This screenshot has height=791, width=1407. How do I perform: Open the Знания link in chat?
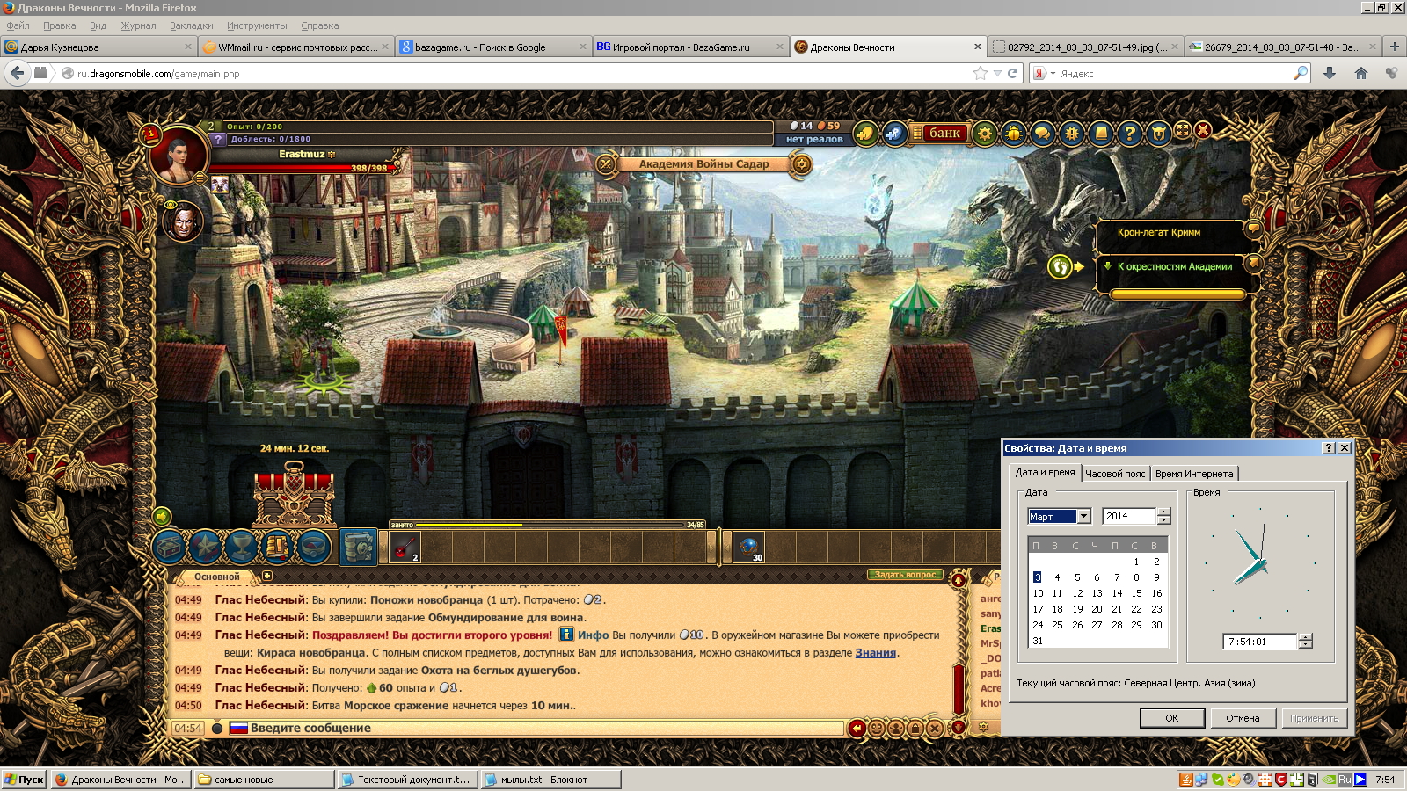tap(876, 653)
